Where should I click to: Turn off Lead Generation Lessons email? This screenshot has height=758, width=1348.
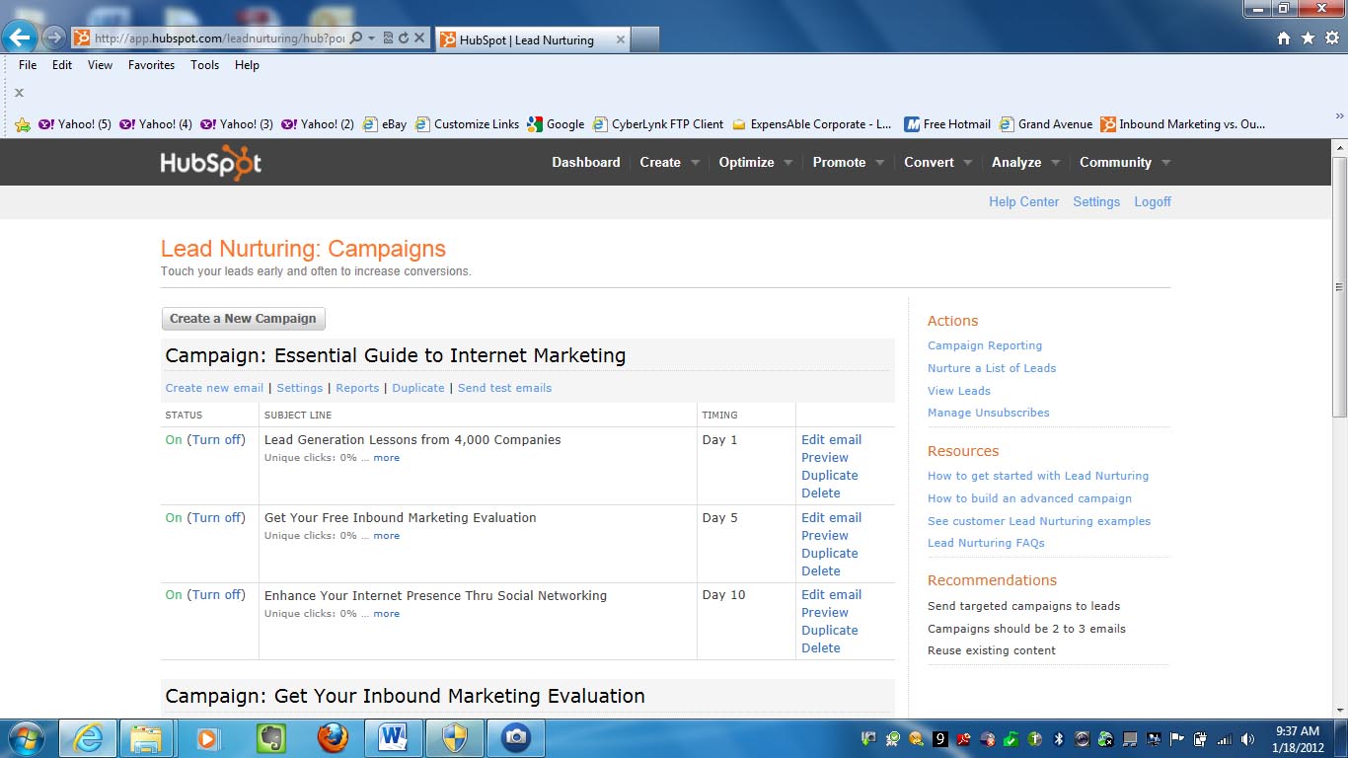click(x=216, y=440)
